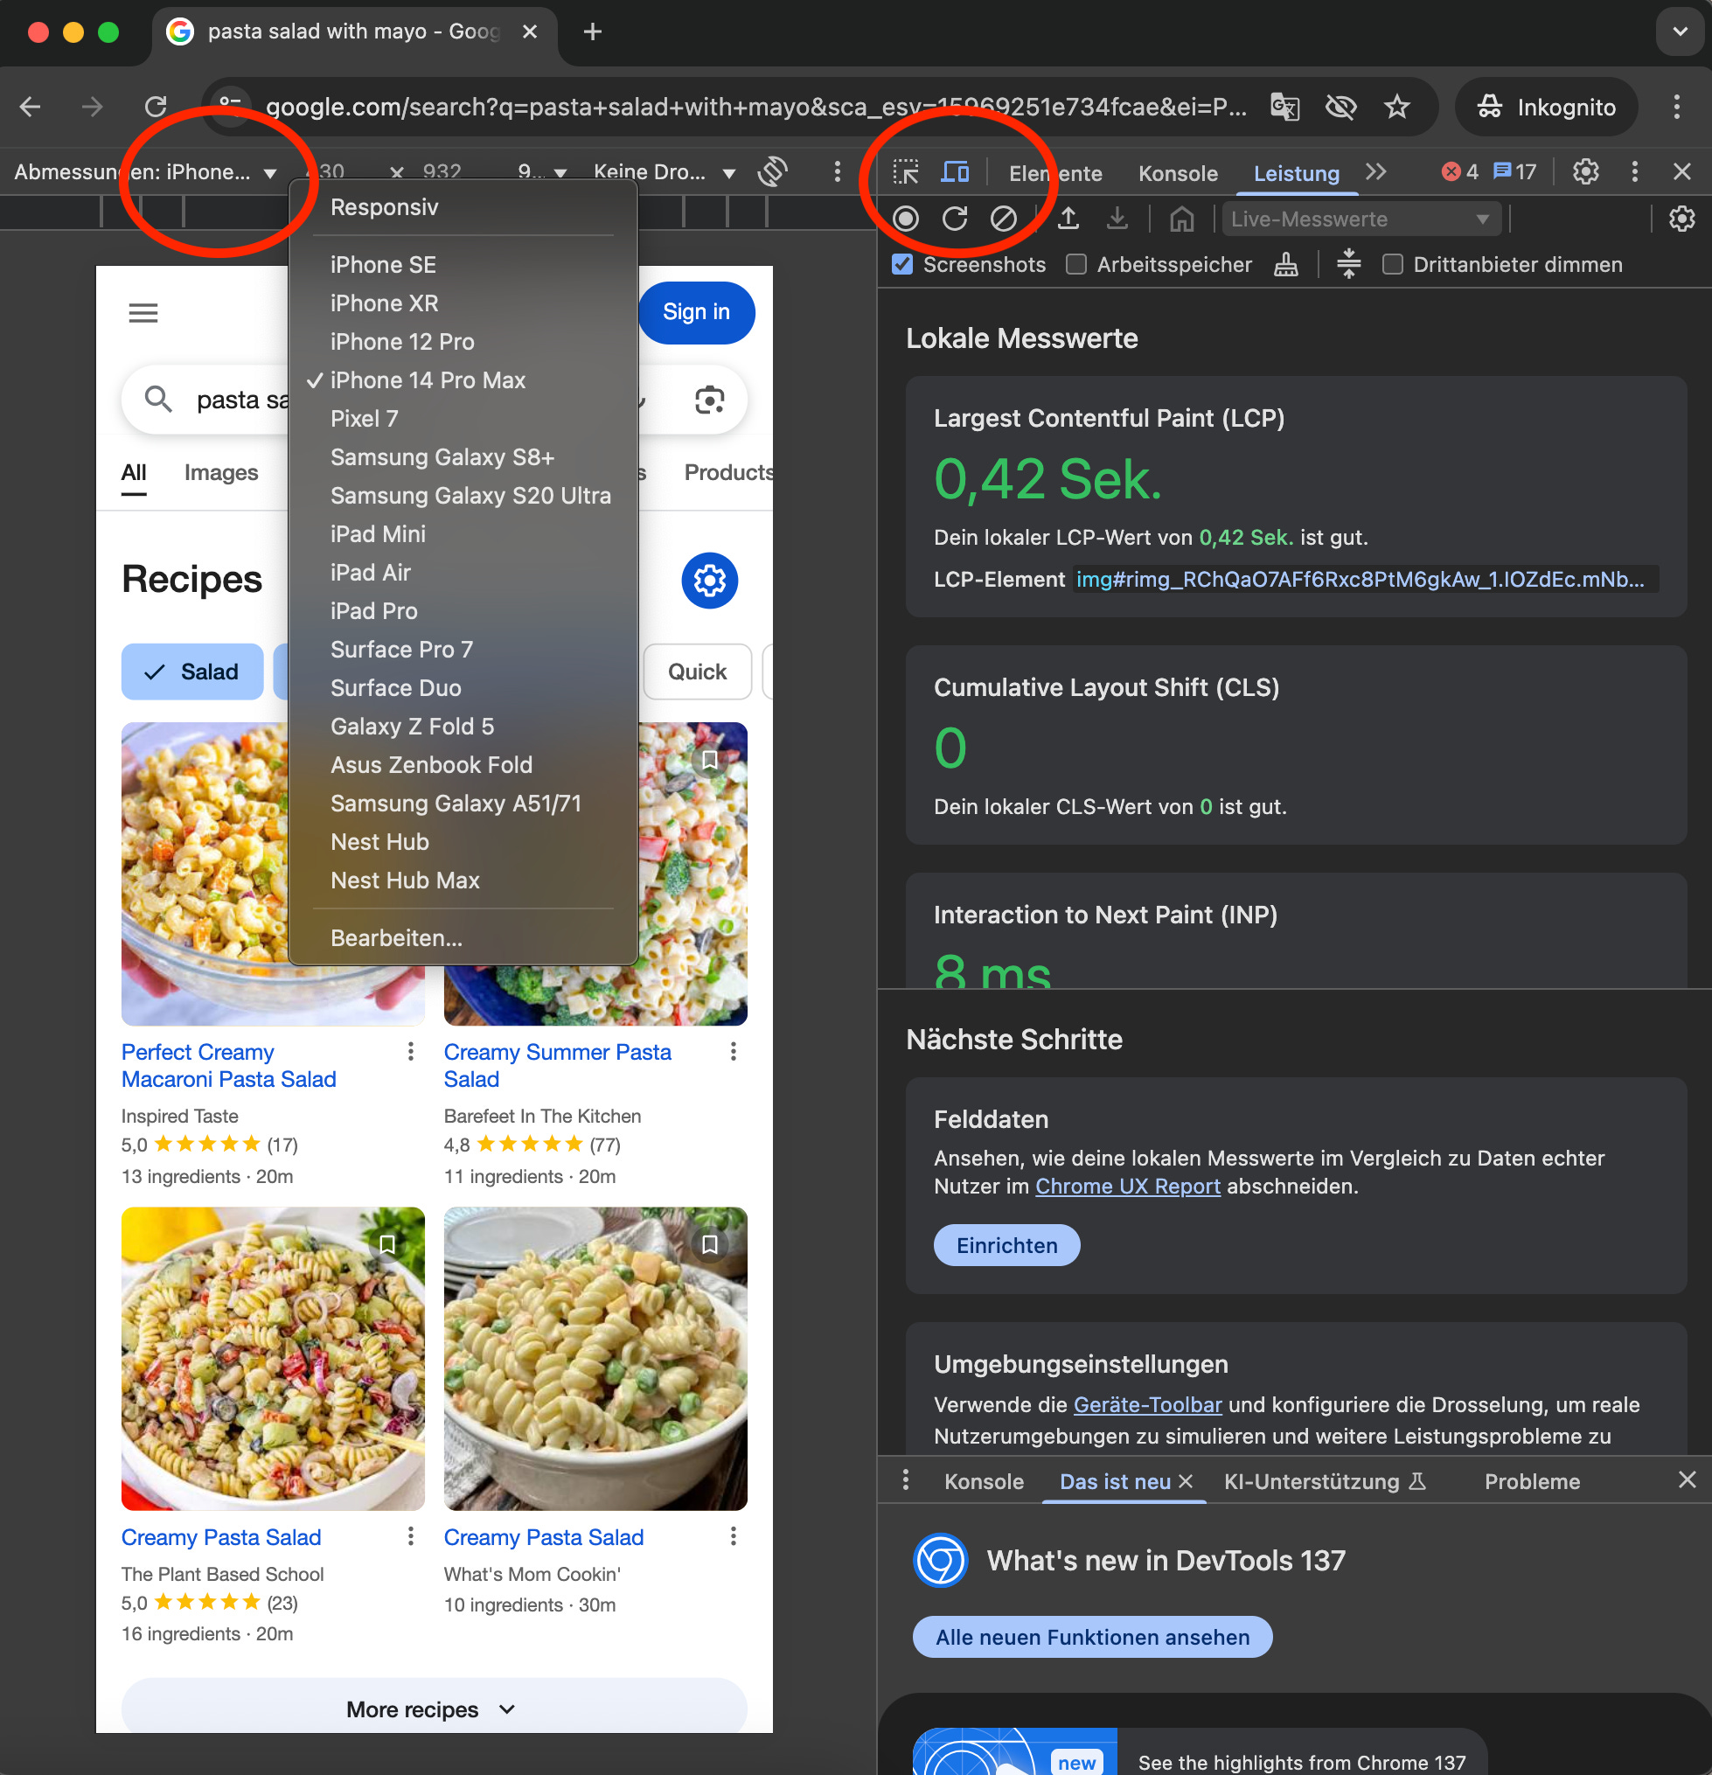Viewport: 1712px width, 1775px height.
Task: Open DevTools three-dot customize menu
Action: click(x=1634, y=172)
